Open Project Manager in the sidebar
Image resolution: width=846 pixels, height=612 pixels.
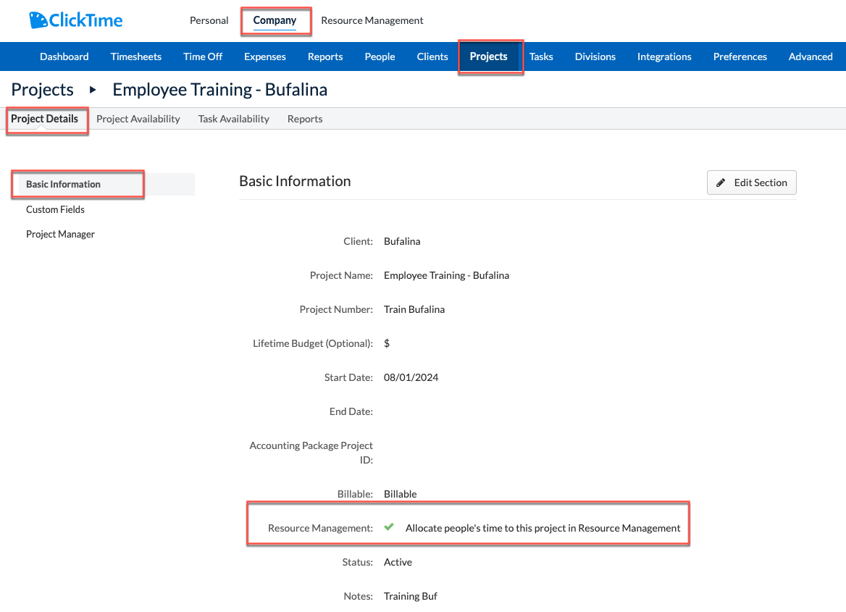point(60,234)
